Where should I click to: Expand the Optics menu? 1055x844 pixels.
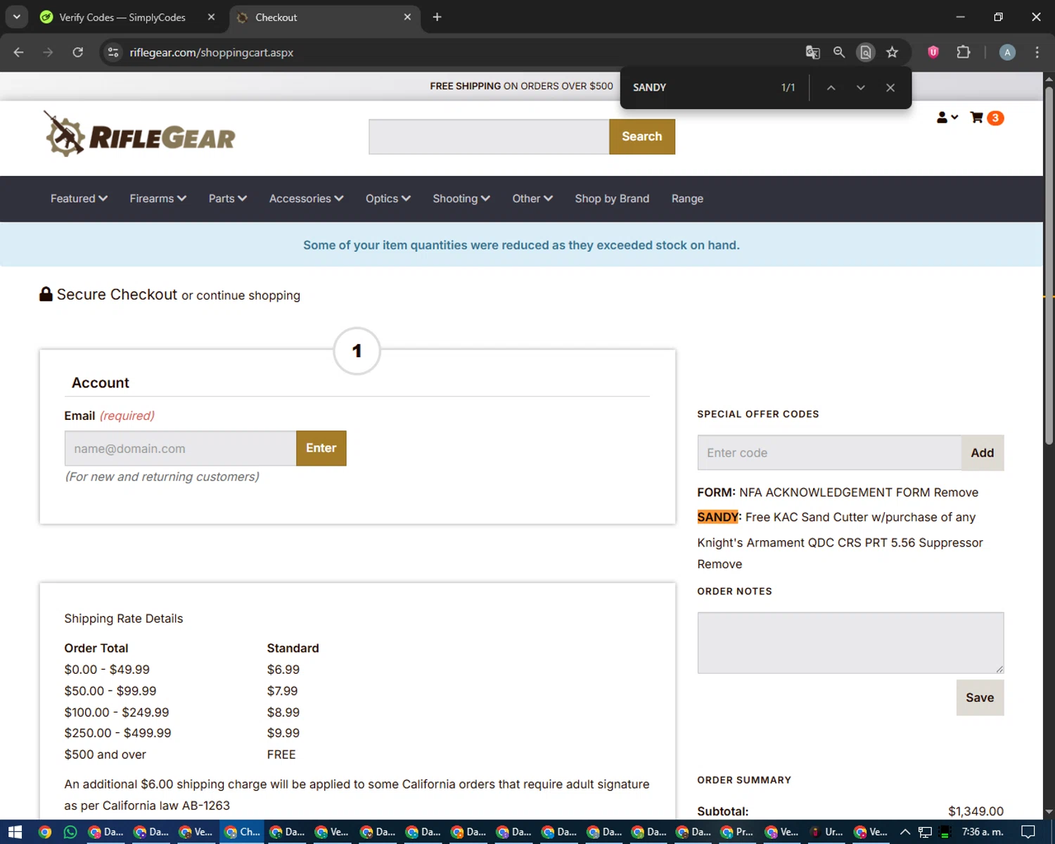point(388,198)
